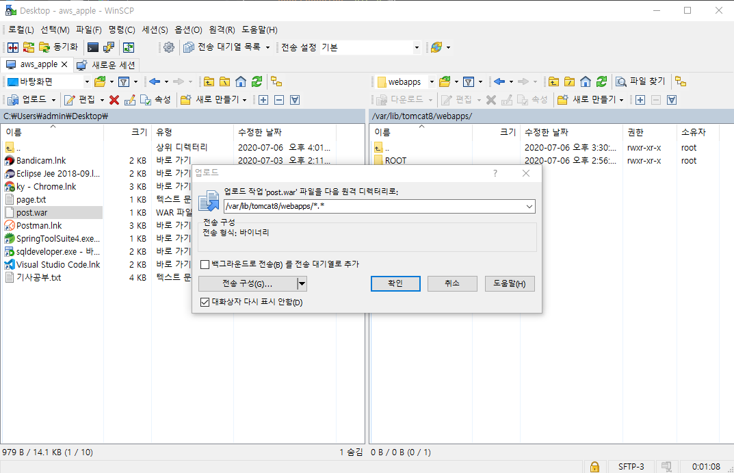Click the remote select files plus icon
734x473 pixels.
(640, 100)
